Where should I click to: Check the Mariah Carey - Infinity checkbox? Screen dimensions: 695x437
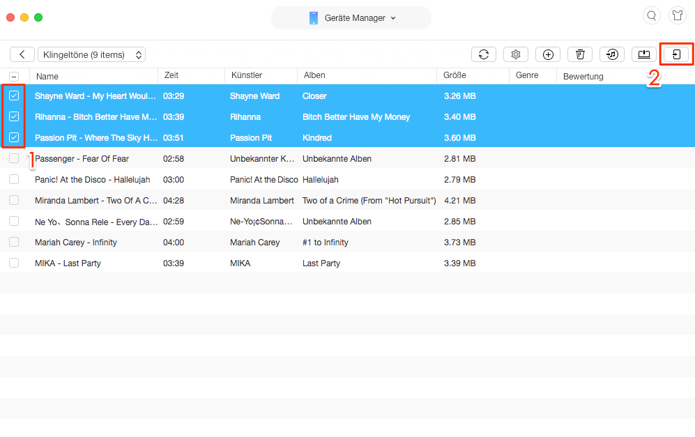pyautogui.click(x=14, y=242)
